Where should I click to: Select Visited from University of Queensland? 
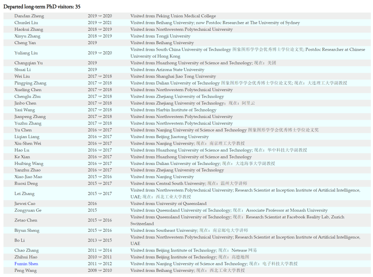(169, 204)
